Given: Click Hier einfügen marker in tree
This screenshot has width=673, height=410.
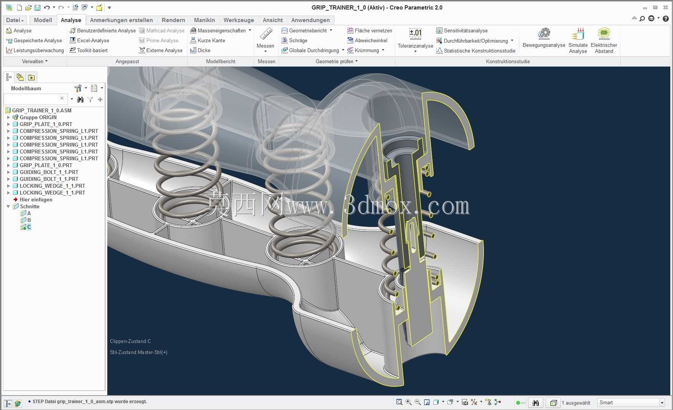Looking at the screenshot, I should coord(33,199).
